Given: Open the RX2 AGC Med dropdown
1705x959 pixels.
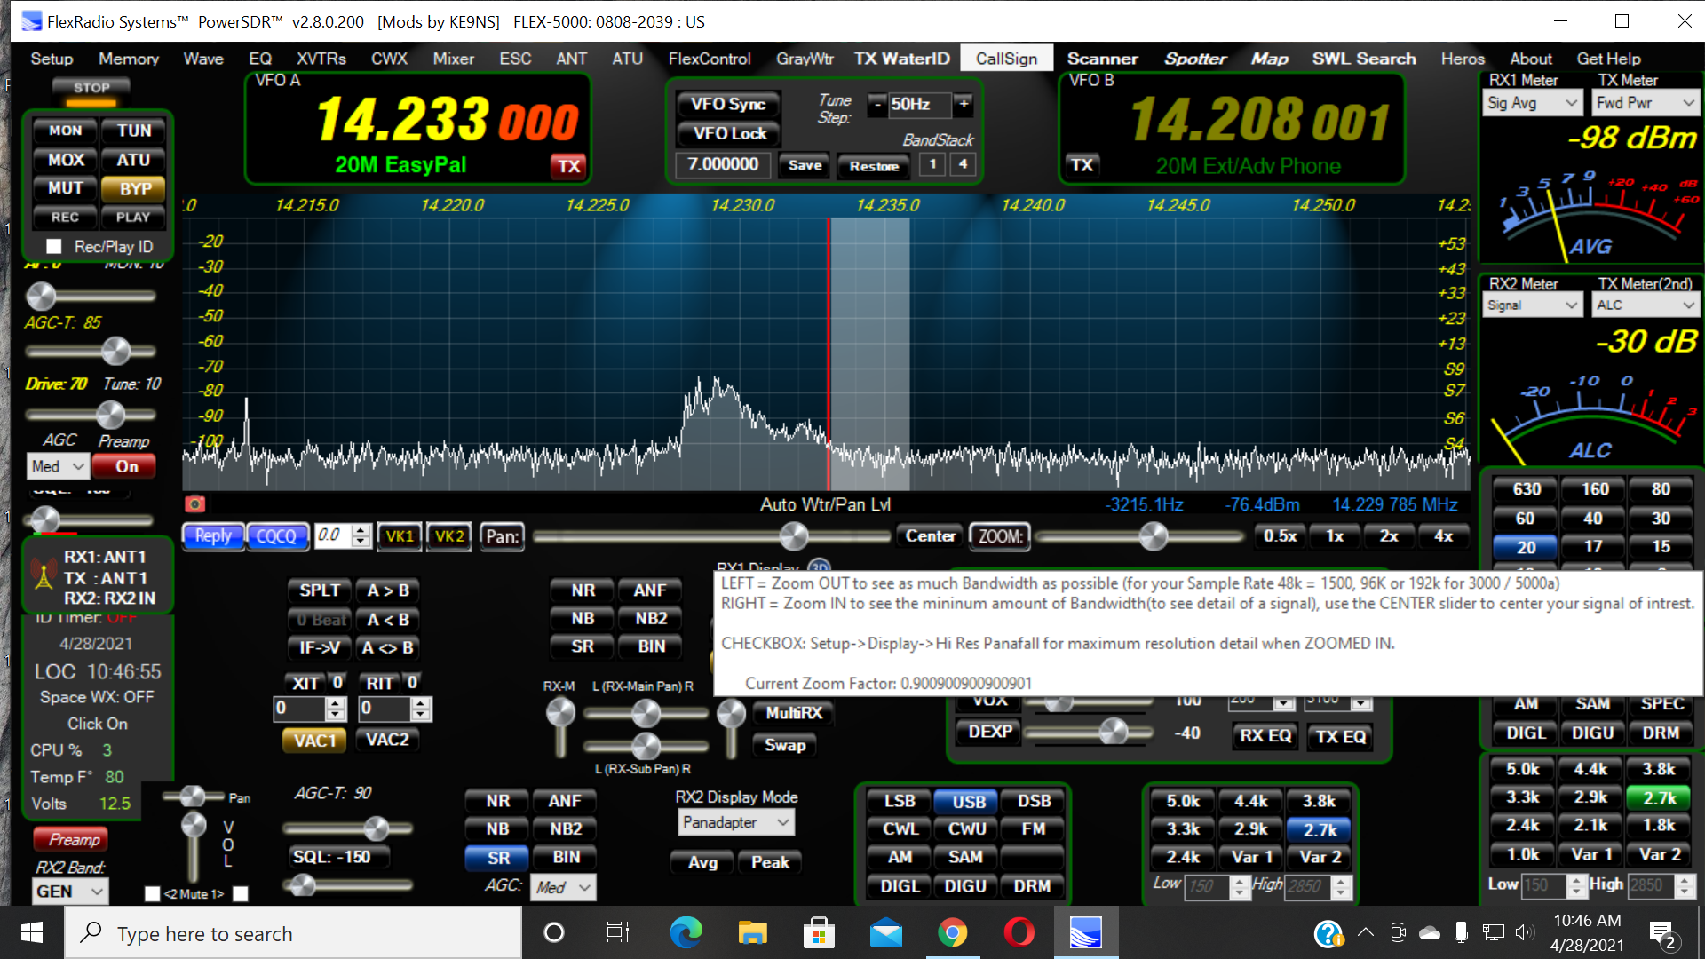Looking at the screenshot, I should tap(563, 887).
